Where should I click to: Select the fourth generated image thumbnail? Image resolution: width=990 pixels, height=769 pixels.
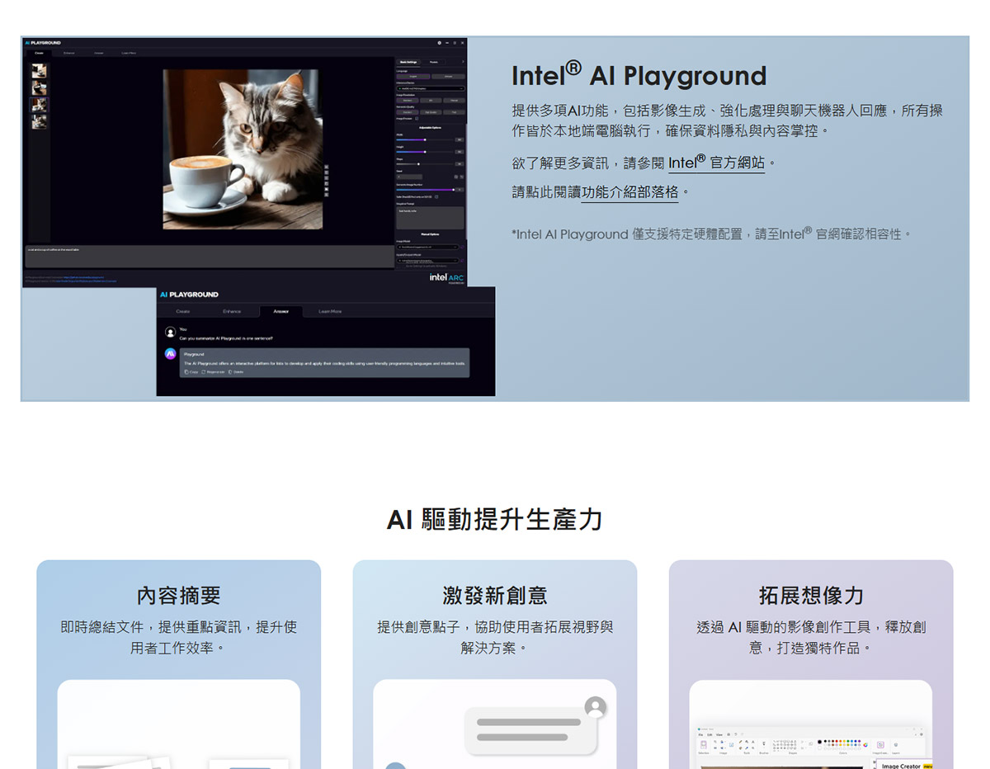pyautogui.click(x=39, y=121)
